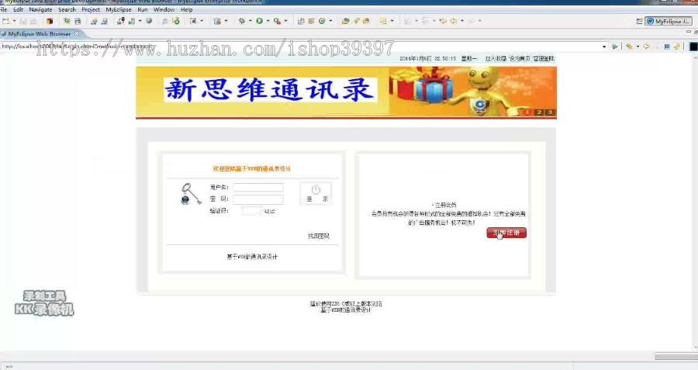Viewport: 698px width, 370px height.
Task: Open the New wizard toolbar icon
Action: point(6,21)
